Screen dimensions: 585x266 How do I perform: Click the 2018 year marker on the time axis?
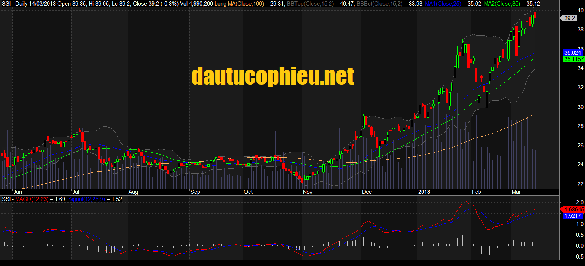click(x=424, y=192)
